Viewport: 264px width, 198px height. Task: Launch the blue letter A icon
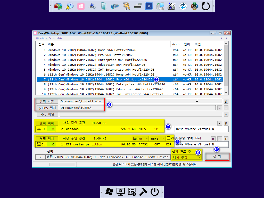coord(149,6)
